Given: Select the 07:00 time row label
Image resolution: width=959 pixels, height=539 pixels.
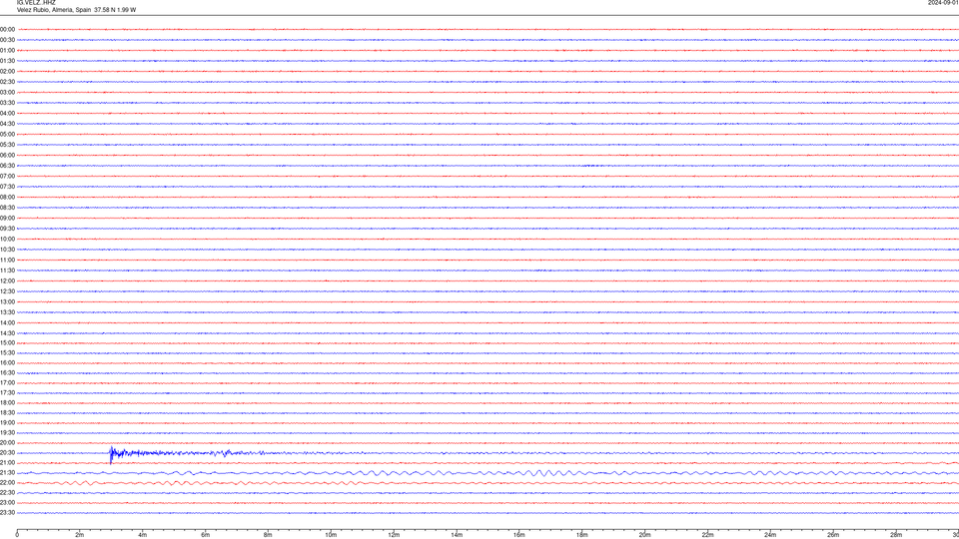Looking at the screenshot, I should click(x=7, y=176).
